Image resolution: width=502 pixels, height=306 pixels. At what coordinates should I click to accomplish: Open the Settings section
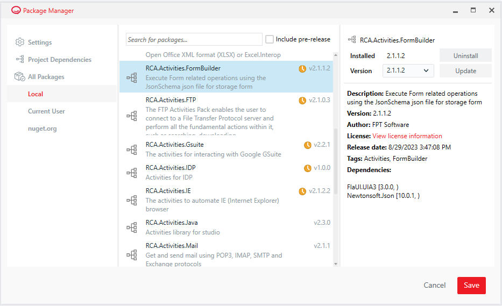40,42
